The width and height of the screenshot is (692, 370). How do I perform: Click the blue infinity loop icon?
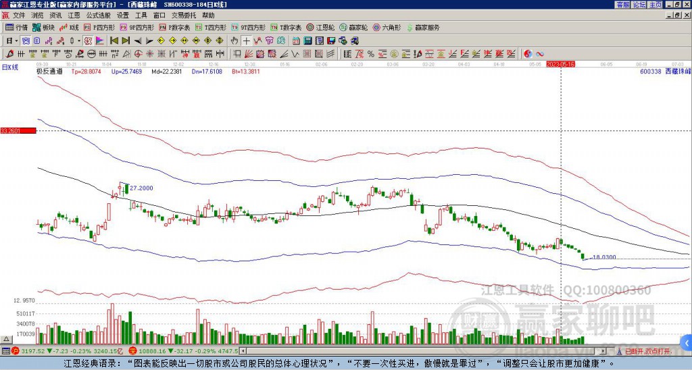(x=540, y=54)
